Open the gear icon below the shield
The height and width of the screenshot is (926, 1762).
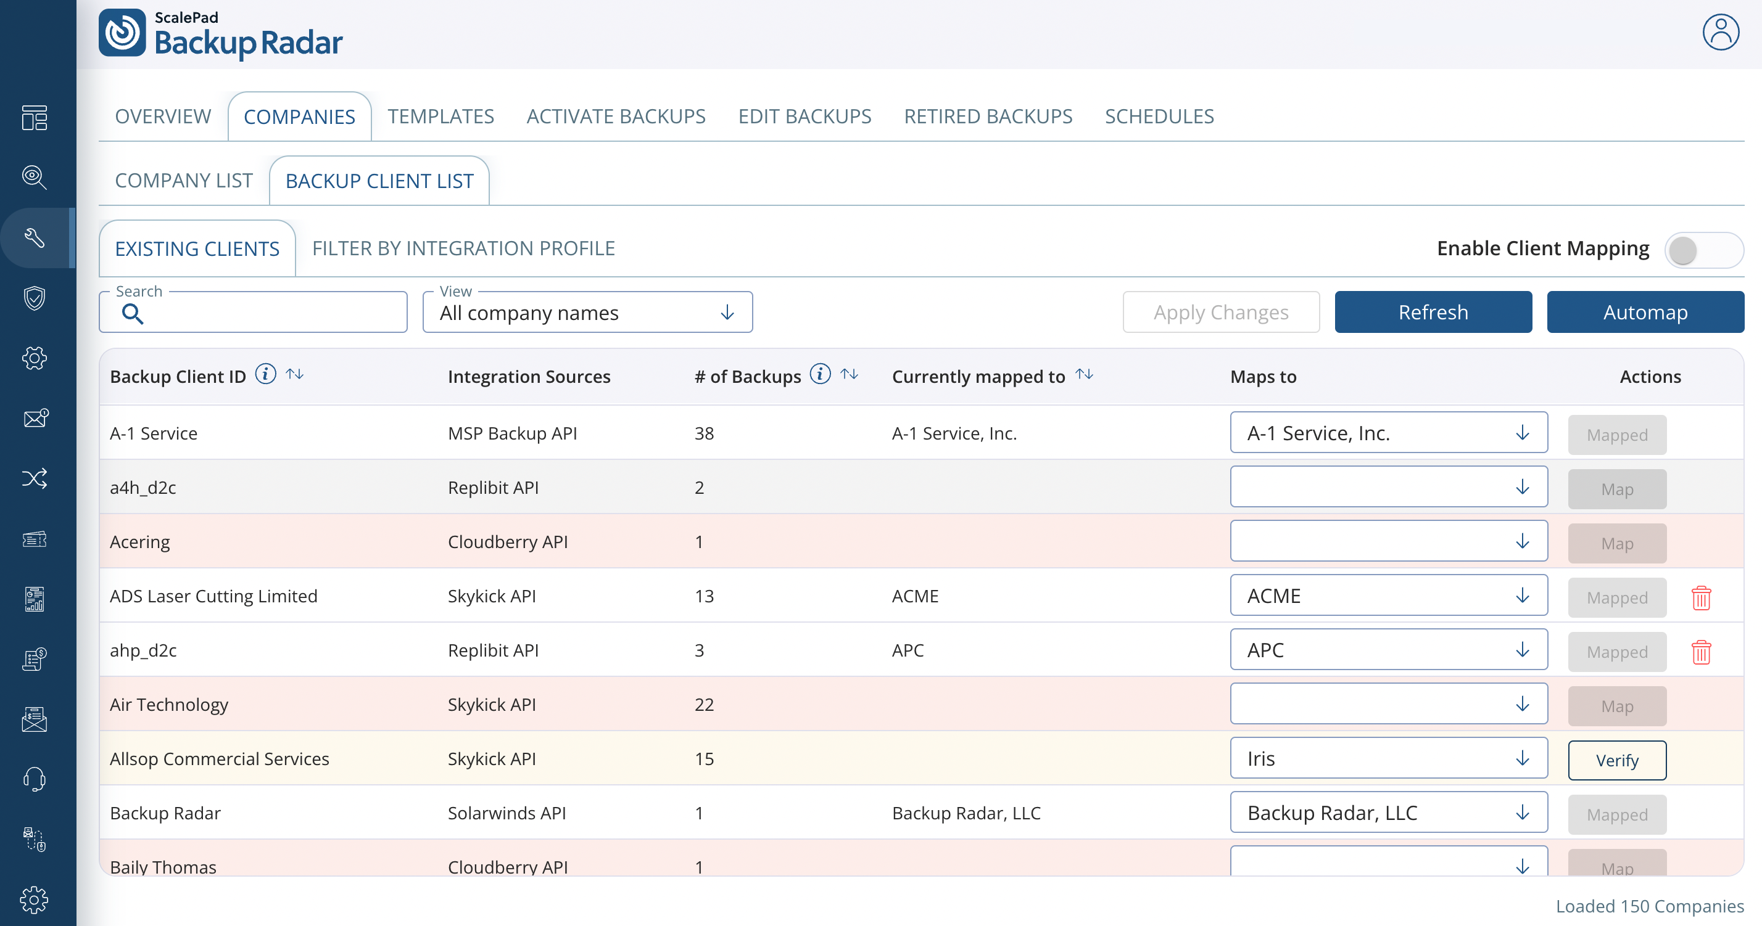(x=34, y=358)
